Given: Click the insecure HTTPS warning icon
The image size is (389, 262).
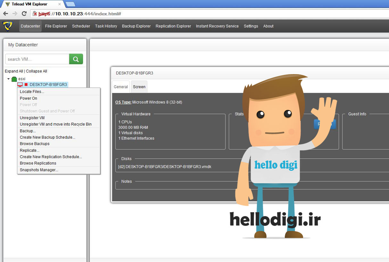Looking at the screenshot, I should coord(35,14).
